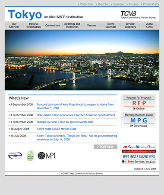Open Meetings & Incentives MPI Event Services banner
The height and width of the screenshot is (195, 164).
click(139, 159)
